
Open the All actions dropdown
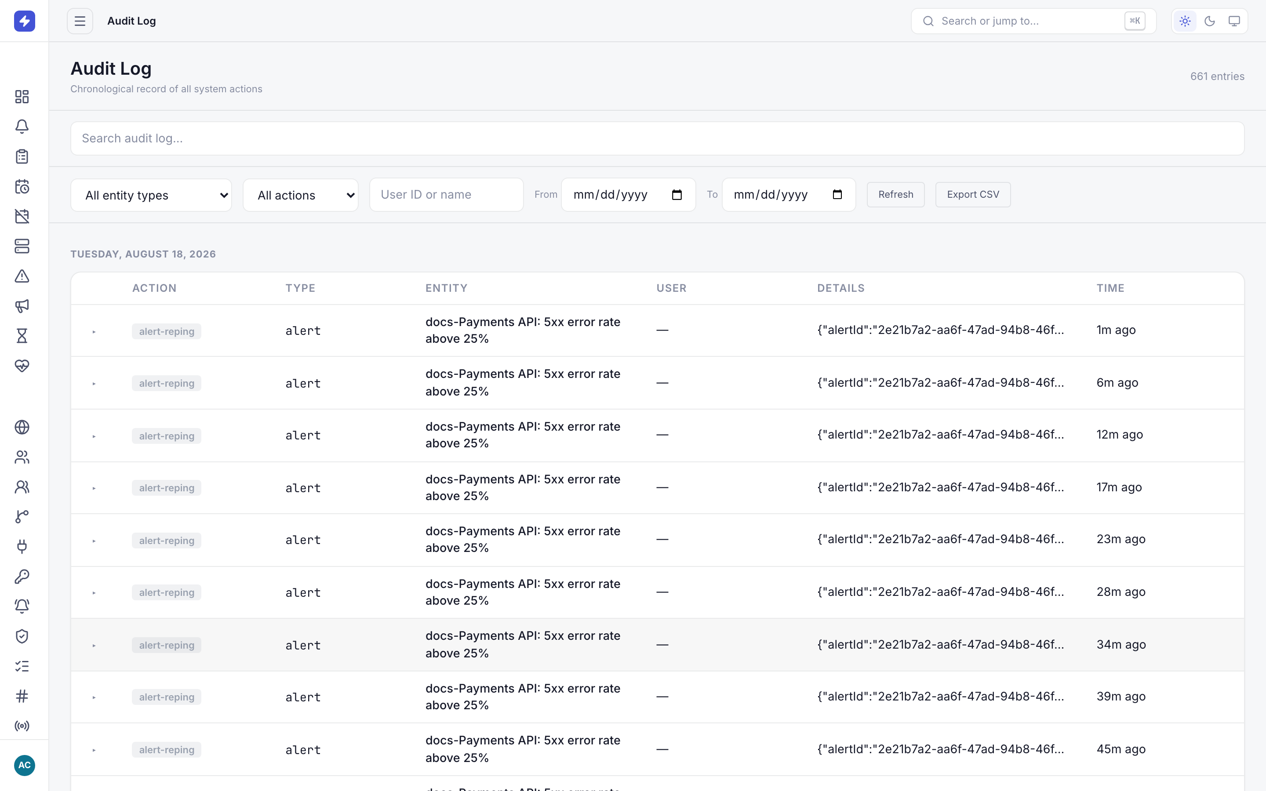(x=300, y=195)
